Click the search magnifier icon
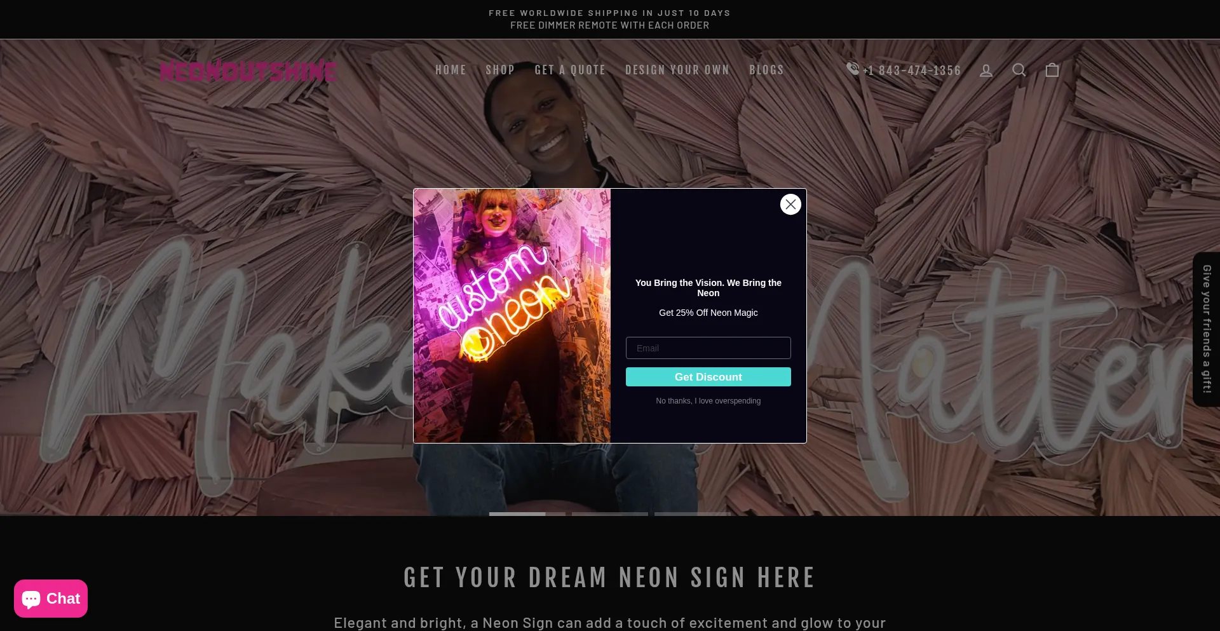The width and height of the screenshot is (1220, 631). [x=1019, y=70]
